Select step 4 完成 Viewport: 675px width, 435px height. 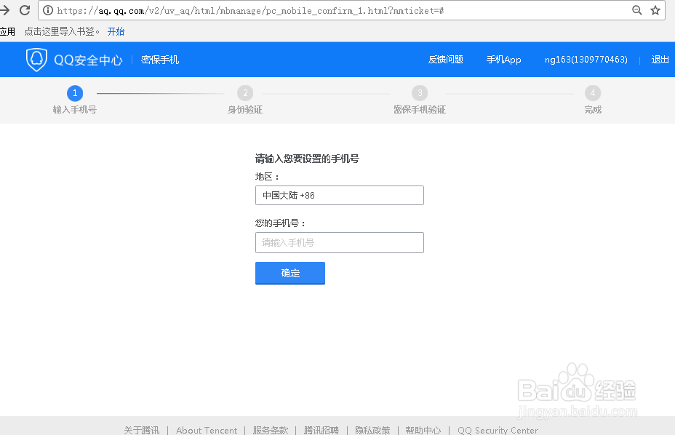(x=593, y=100)
